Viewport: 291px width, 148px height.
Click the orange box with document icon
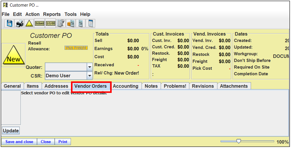pyautogui.click(x=71, y=23)
